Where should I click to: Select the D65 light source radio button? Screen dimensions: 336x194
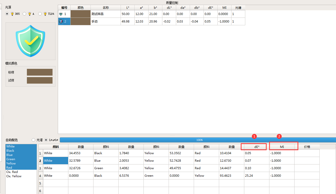(7, 14)
